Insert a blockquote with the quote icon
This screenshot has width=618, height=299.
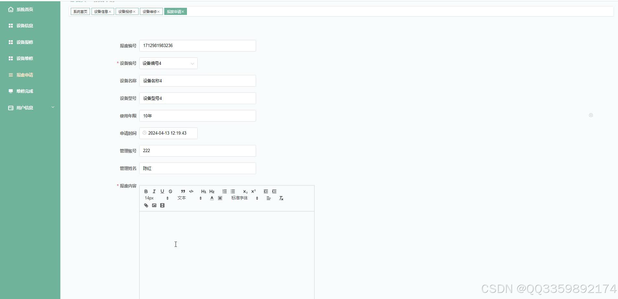[183, 191]
